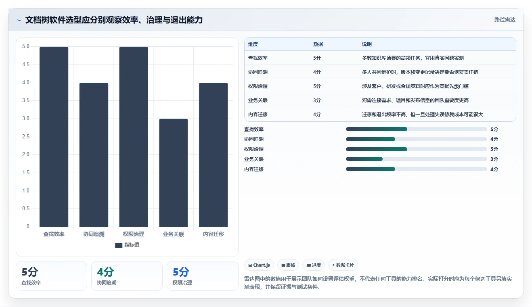The height and width of the screenshot is (307, 532).
Task: Click the 业务关联 progress bar
Action: tap(417, 159)
